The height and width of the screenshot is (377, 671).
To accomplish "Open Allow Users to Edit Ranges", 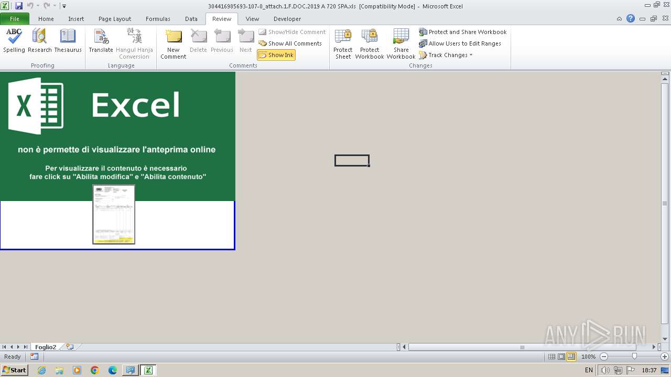I will click(x=460, y=43).
